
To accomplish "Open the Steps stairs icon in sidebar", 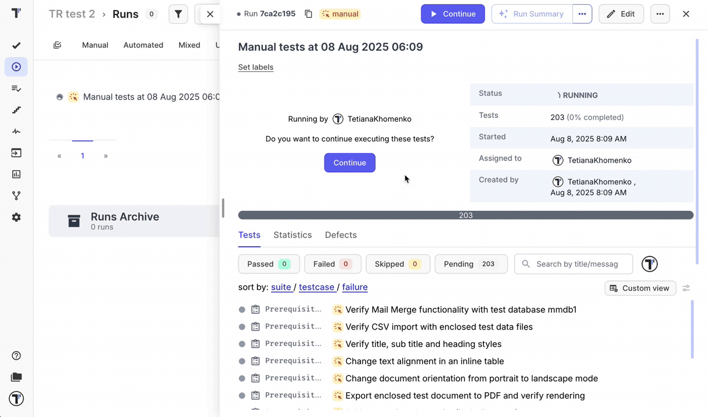I will click(16, 110).
